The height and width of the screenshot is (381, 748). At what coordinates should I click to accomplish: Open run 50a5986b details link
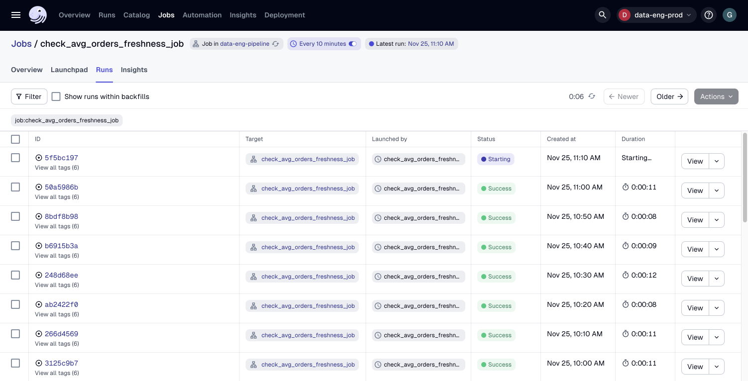point(61,187)
